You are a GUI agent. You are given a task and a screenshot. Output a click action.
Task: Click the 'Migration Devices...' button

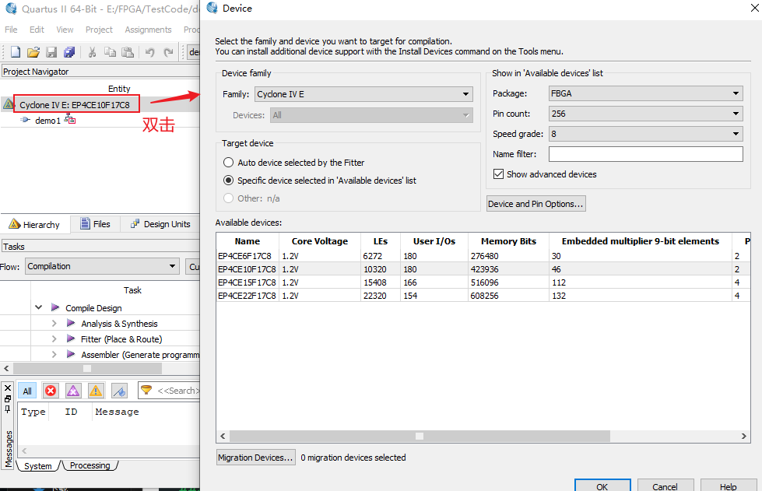[x=255, y=458]
